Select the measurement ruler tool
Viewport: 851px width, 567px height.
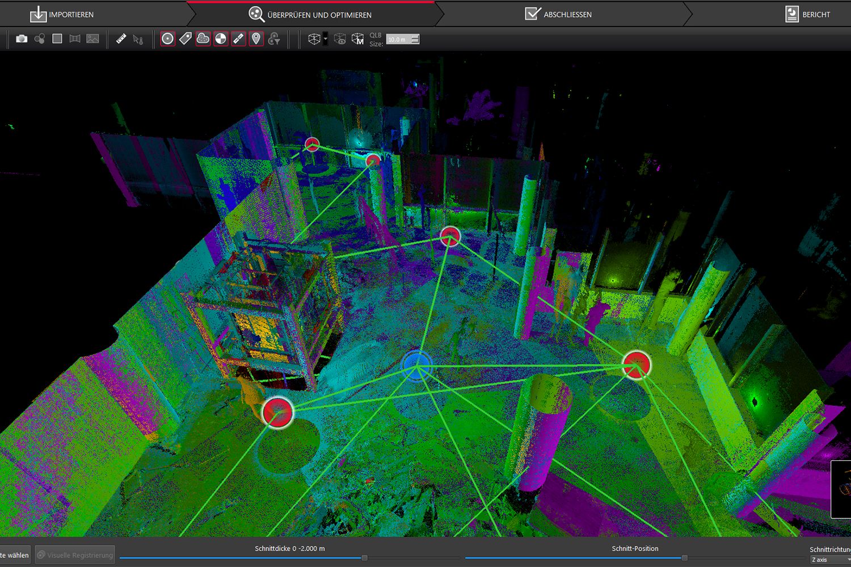[120, 39]
